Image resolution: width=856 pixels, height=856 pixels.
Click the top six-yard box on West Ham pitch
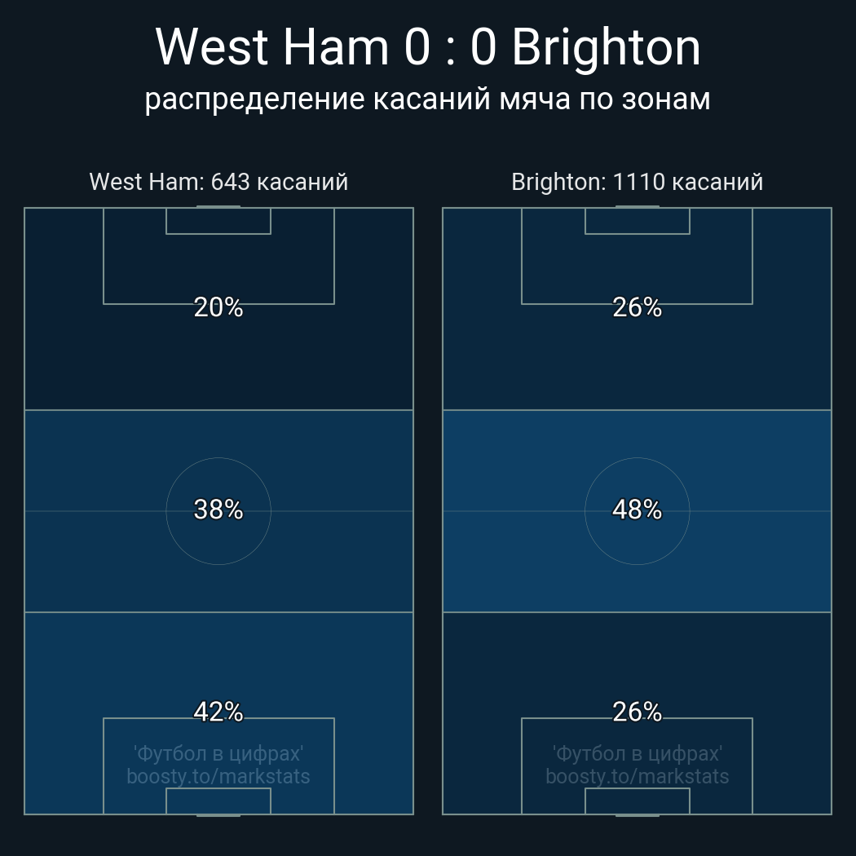[x=218, y=221]
